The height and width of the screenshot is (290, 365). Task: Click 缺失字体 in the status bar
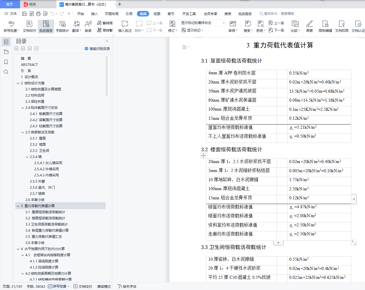[127, 286]
